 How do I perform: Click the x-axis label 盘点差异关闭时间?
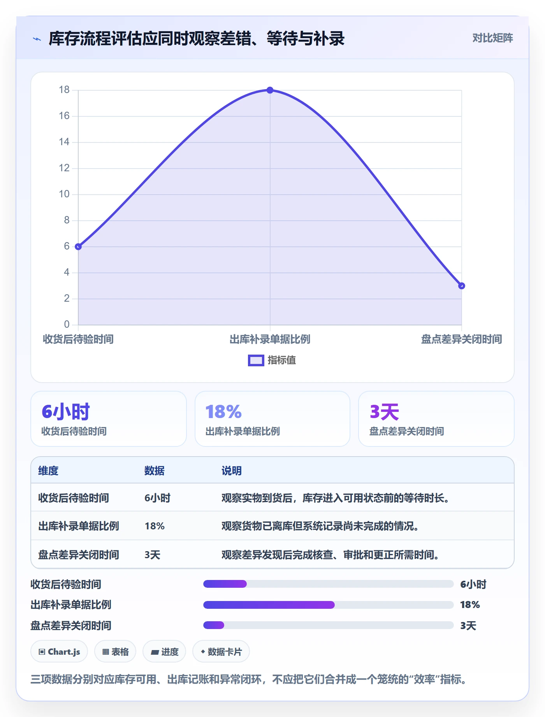[x=462, y=339]
